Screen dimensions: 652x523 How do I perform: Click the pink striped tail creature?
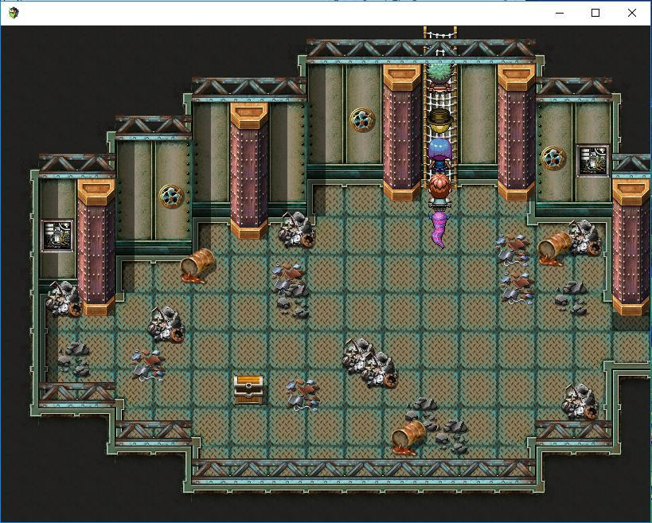tap(439, 230)
